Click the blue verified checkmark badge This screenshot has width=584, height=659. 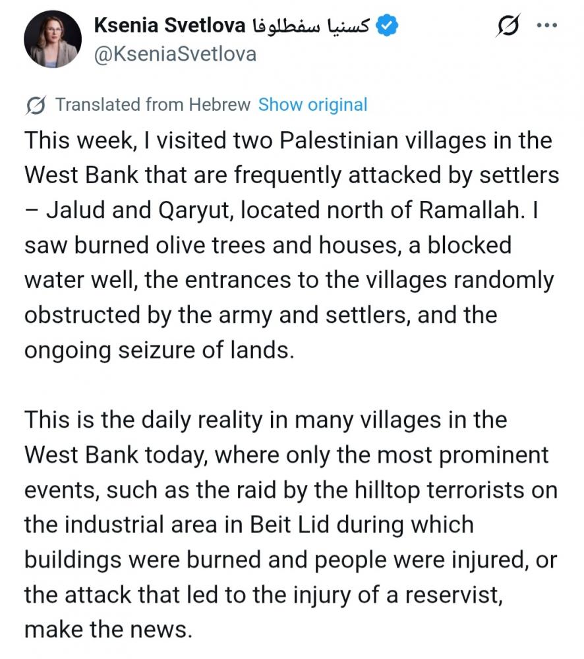(x=388, y=26)
